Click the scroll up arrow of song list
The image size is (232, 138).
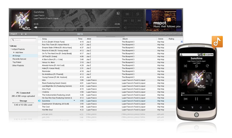coord(182,42)
